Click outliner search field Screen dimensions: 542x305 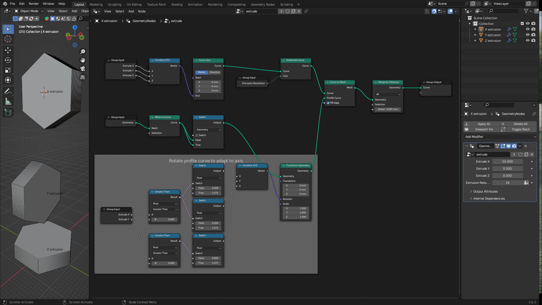coord(503,11)
